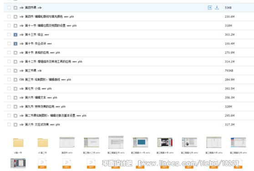Open the file 第二节课绘制图形，编辑对象及基本设置

pyautogui.click(x=53, y=116)
